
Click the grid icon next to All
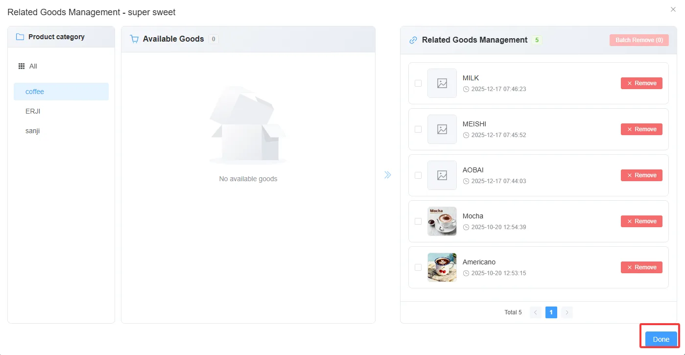[22, 66]
